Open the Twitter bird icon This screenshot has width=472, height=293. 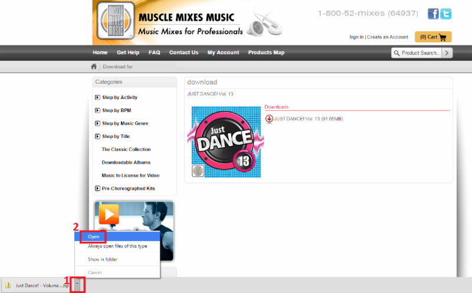446,14
